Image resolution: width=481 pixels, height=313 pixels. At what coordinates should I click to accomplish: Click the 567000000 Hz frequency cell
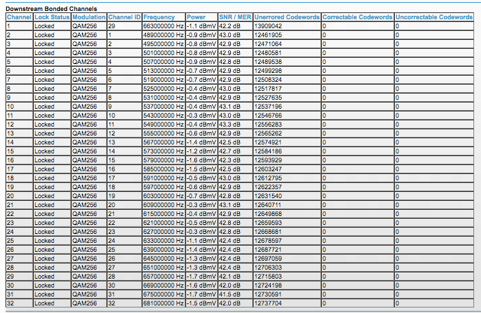coord(163,142)
